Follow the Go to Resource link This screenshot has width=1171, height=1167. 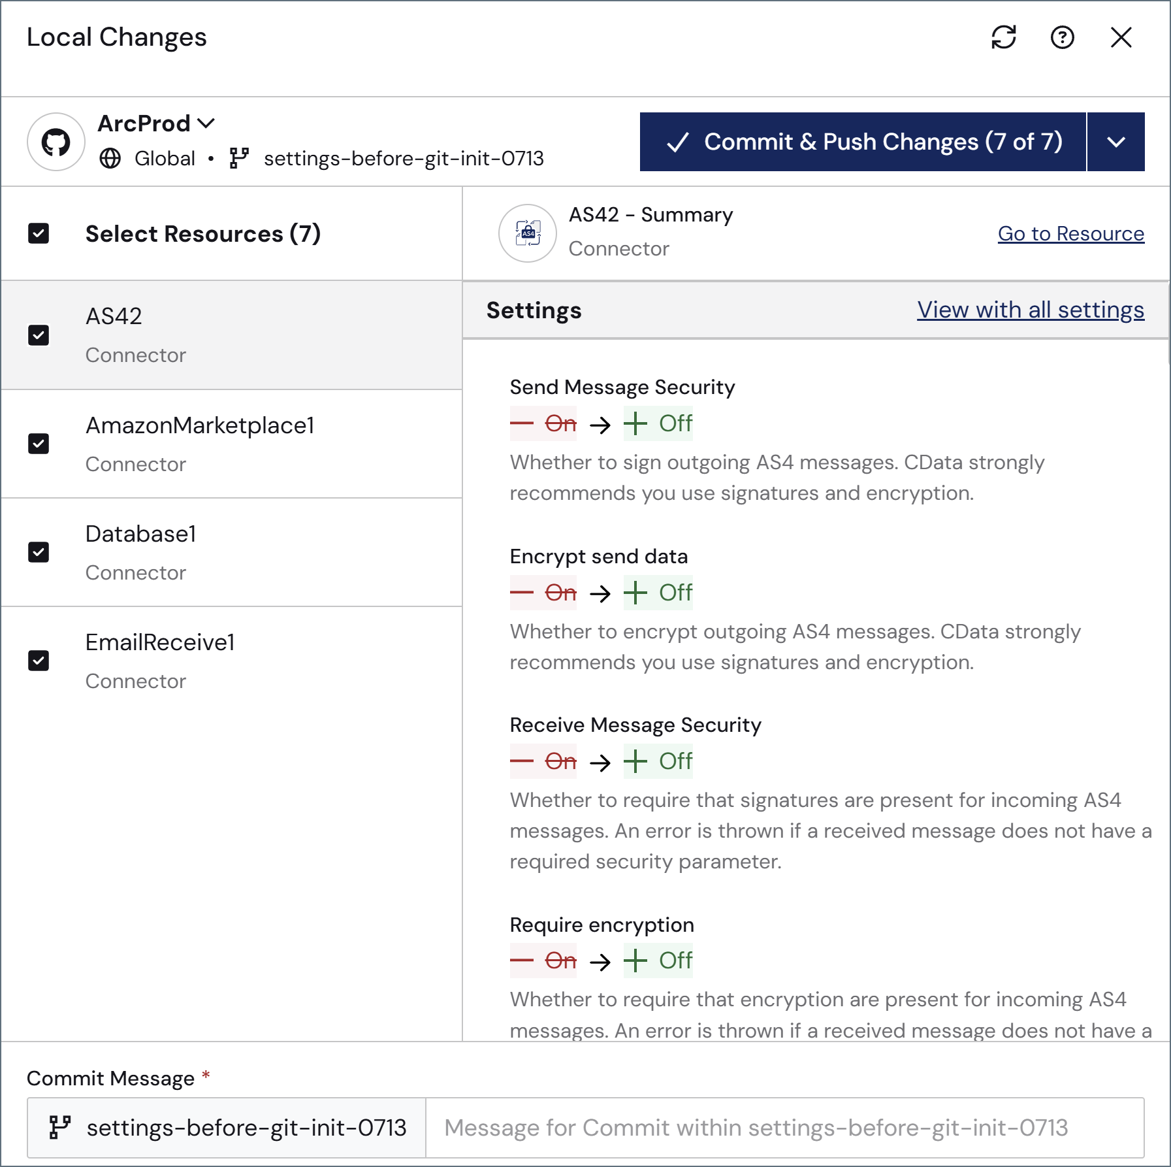tap(1071, 233)
